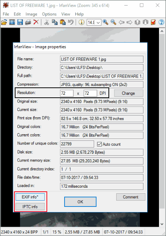Click the Current memory size value
Screen dimensions: 166x236
102,161
